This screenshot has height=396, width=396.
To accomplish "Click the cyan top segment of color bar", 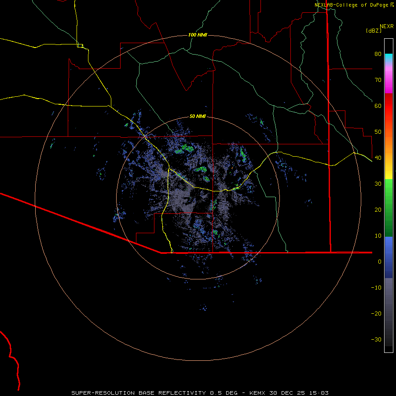I will pyautogui.click(x=389, y=58).
